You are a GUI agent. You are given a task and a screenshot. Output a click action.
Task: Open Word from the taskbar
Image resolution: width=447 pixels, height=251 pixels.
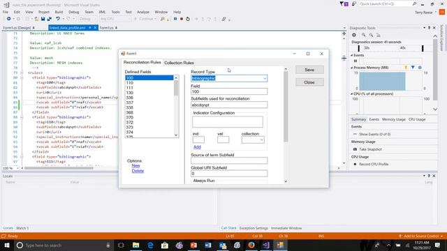coord(208,245)
